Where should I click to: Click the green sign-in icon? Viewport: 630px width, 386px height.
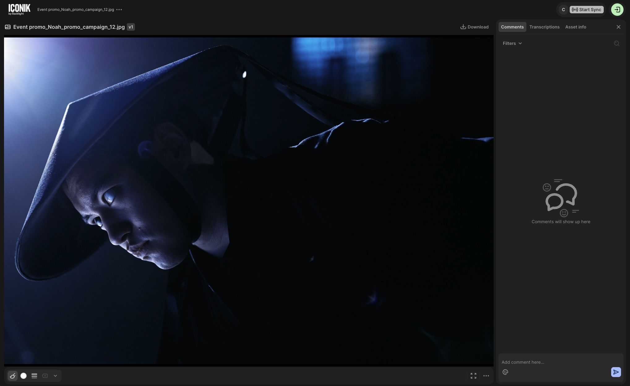pyautogui.click(x=617, y=10)
